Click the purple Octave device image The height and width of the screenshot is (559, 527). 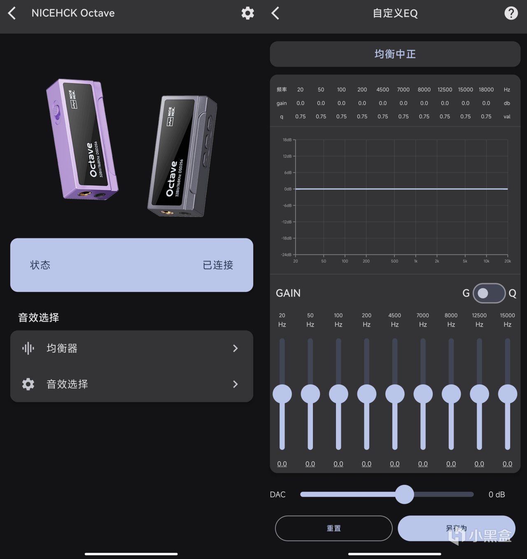pos(82,139)
